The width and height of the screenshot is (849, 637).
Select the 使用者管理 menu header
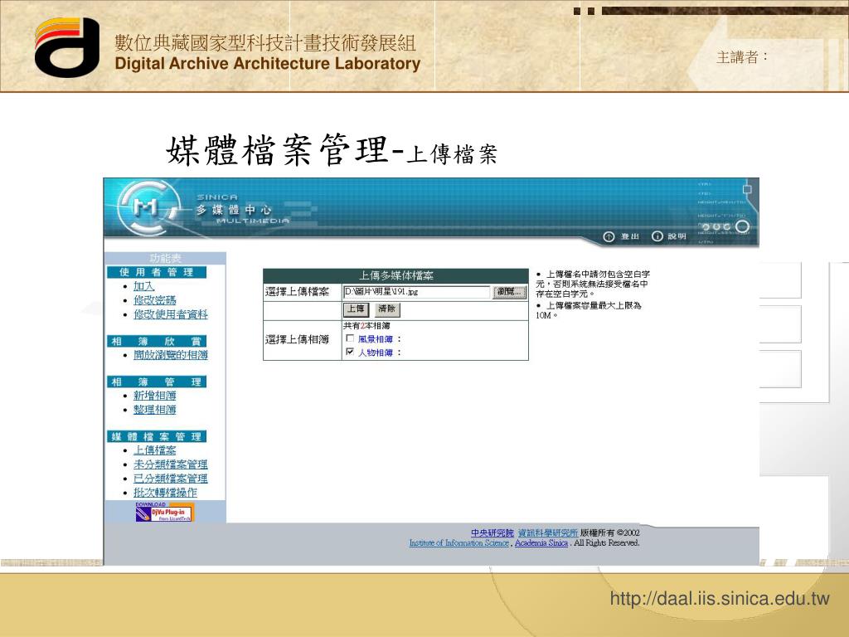point(157,272)
